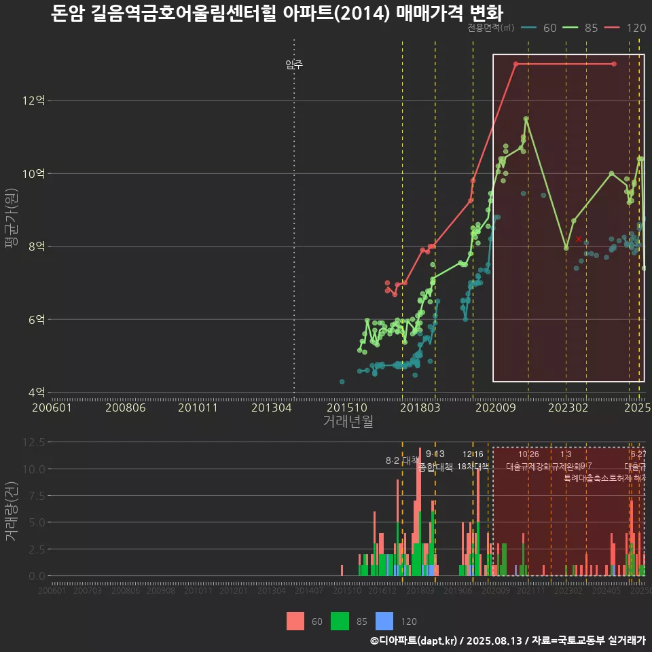
Task: Click 202302 on the price chart x-axis
Action: (x=568, y=407)
